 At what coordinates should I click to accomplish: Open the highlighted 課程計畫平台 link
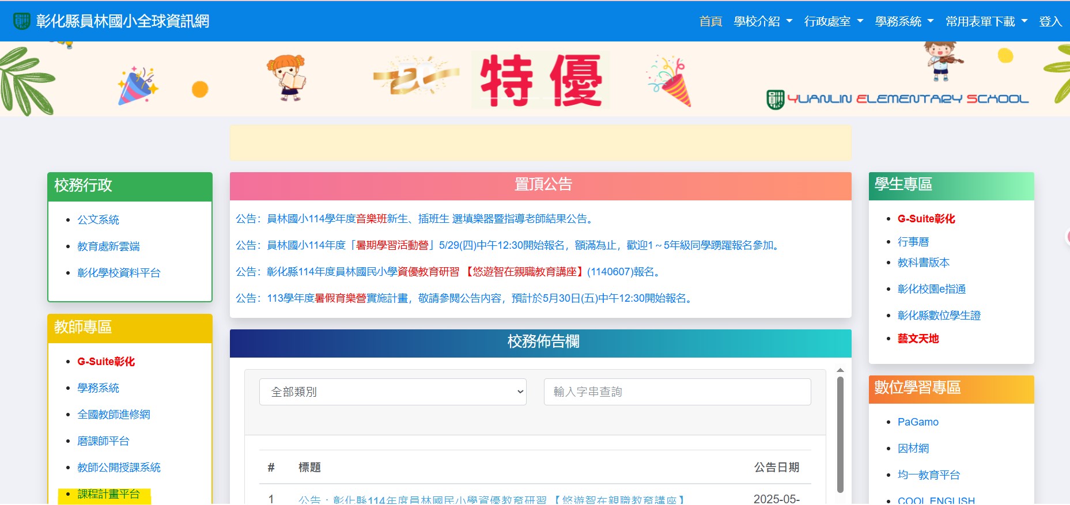pyautogui.click(x=108, y=494)
